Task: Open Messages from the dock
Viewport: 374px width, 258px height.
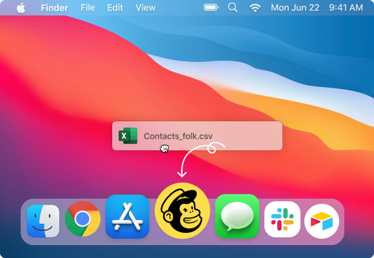Action: coord(237,216)
